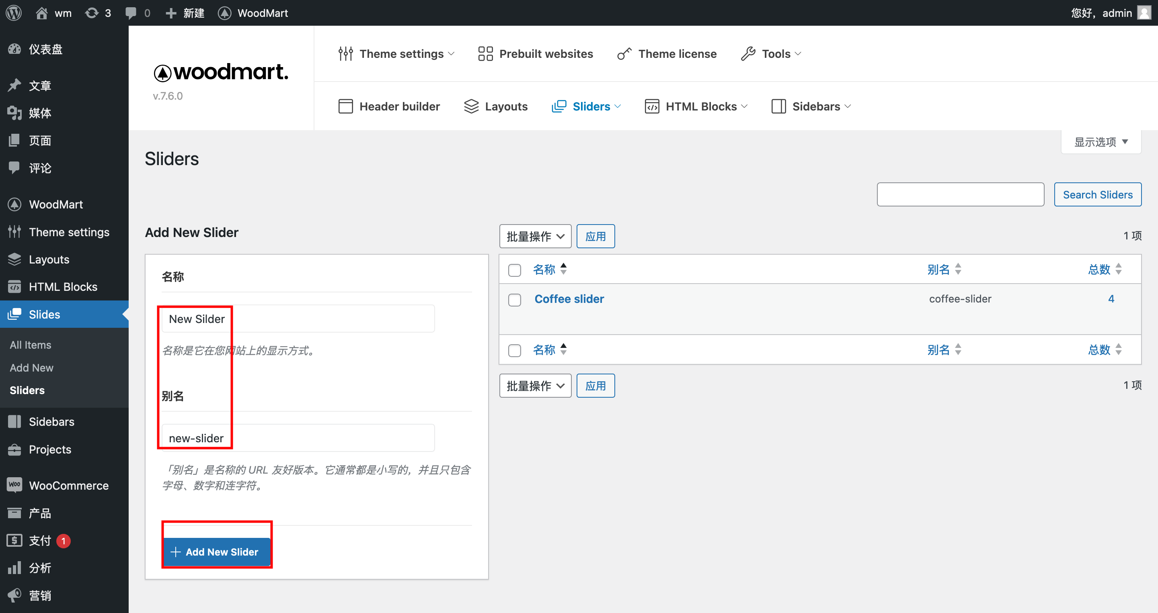Sort by 总数 column in table header
This screenshot has height=613, width=1158.
[1105, 270]
